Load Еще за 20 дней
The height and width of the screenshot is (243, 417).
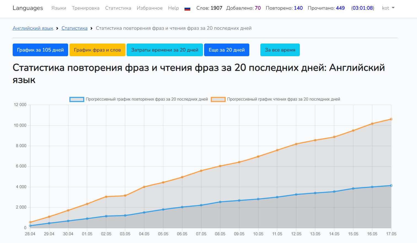click(x=226, y=50)
